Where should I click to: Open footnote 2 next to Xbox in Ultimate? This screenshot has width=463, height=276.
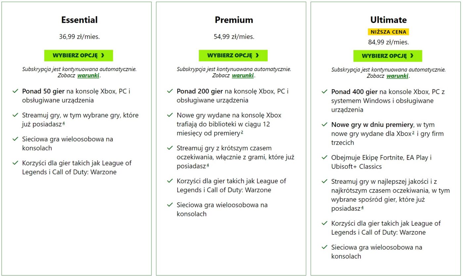(x=413, y=133)
